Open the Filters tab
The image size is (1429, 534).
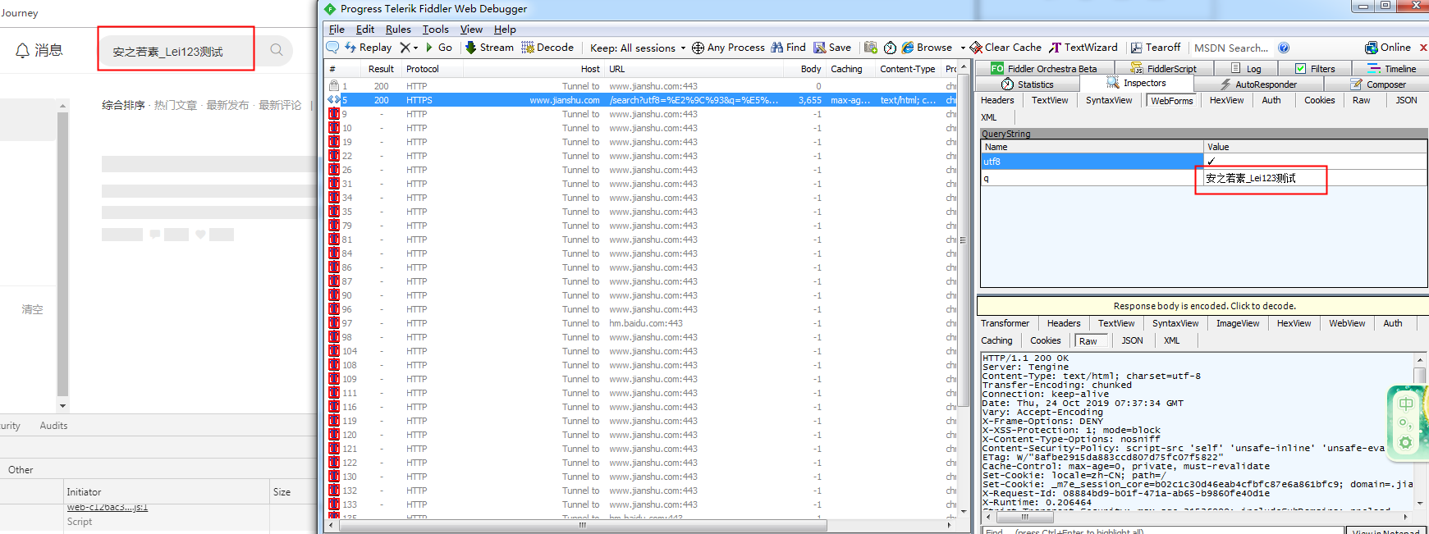coord(1315,68)
